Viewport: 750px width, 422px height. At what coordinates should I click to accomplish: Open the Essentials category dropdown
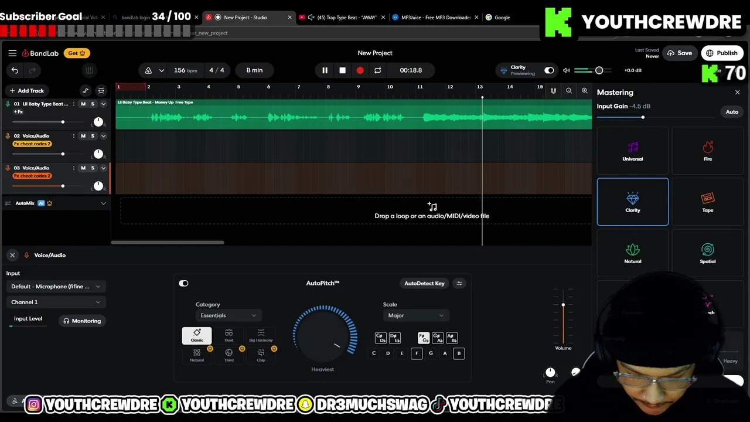(228, 315)
